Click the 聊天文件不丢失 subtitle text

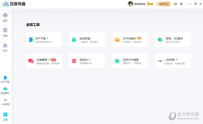click(173, 42)
